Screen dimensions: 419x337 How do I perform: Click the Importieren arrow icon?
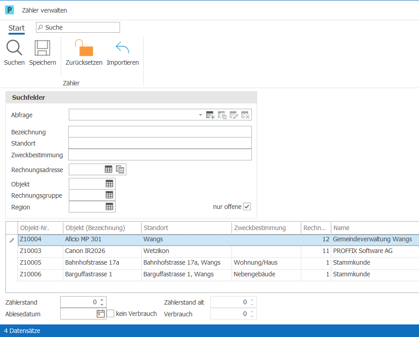click(123, 48)
